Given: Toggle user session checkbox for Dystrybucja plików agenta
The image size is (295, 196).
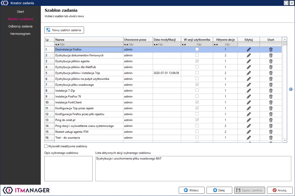Looking at the screenshot, I should coord(197,61).
